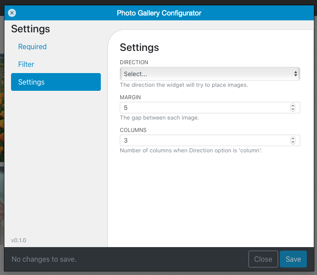The width and height of the screenshot is (317, 275).
Task: Click the COLUMNS field label
Action: coord(133,130)
